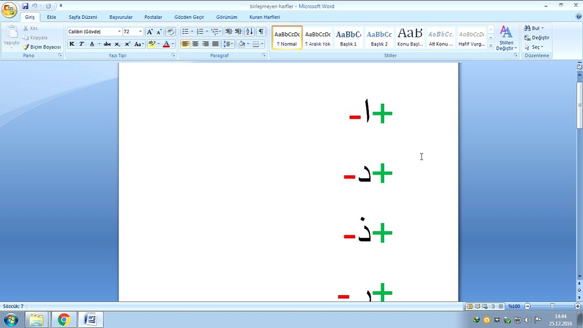Open the font size dropdown showing 72
The image size is (583, 328).
coord(140,31)
